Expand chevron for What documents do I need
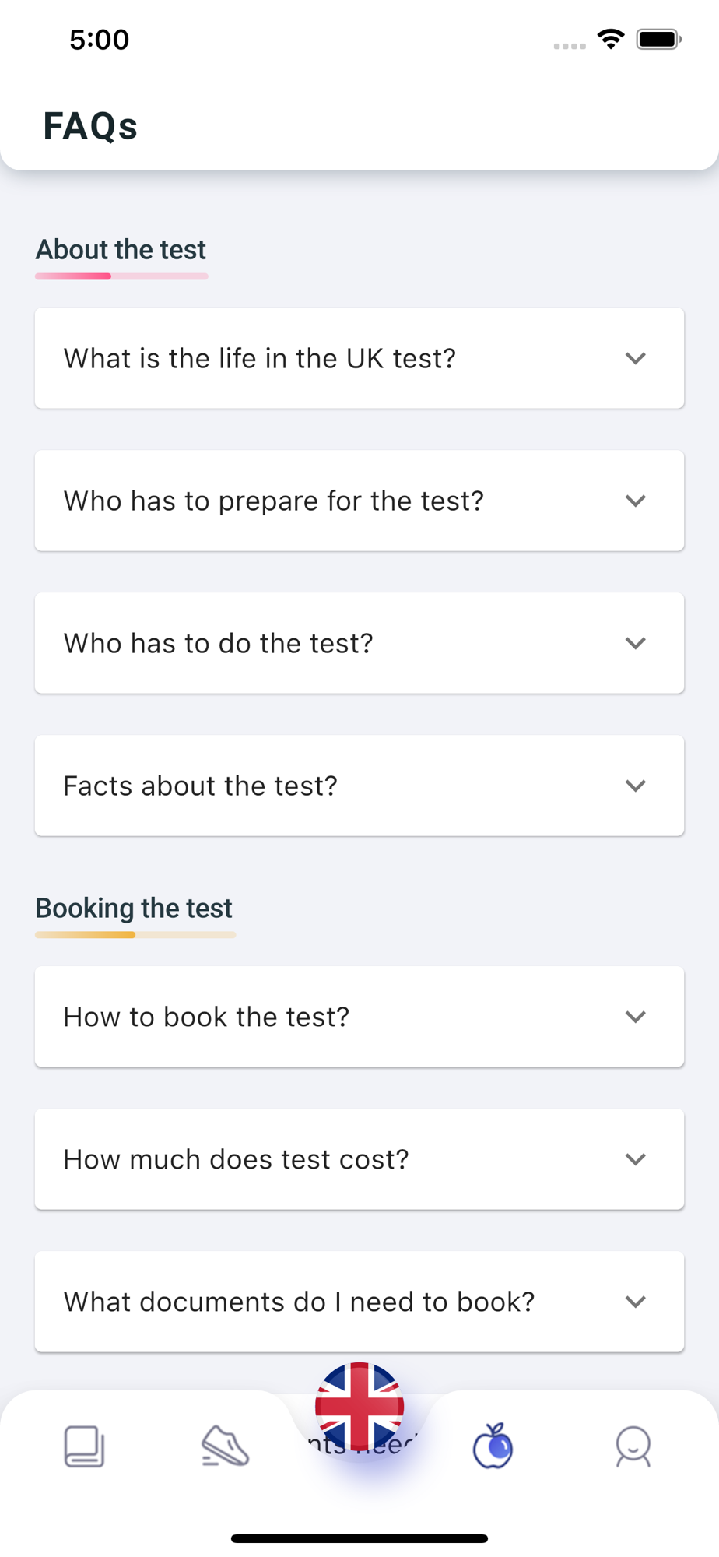The image size is (719, 1557). pyautogui.click(x=636, y=1302)
